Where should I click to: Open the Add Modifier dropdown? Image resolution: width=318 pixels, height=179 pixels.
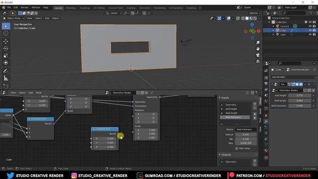pos(293,77)
